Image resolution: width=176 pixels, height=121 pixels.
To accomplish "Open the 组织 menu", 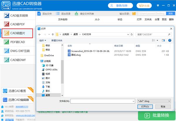I will (x=43, y=40).
